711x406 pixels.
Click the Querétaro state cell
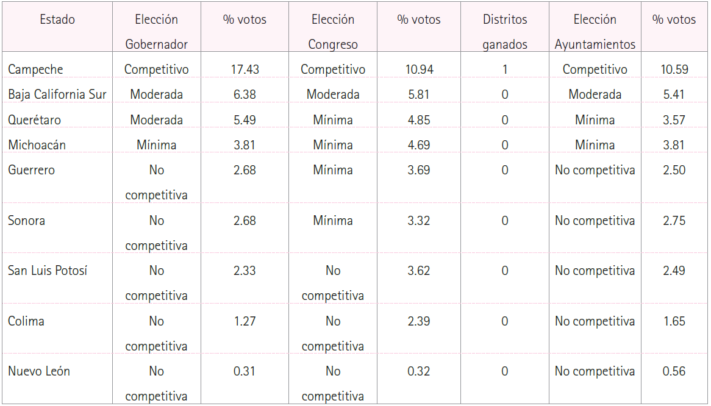(34, 119)
